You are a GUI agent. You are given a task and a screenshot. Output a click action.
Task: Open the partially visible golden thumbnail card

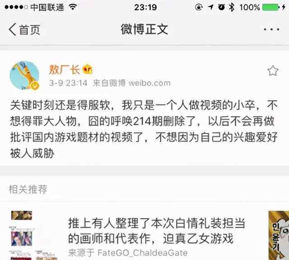pyautogui.click(x=279, y=235)
